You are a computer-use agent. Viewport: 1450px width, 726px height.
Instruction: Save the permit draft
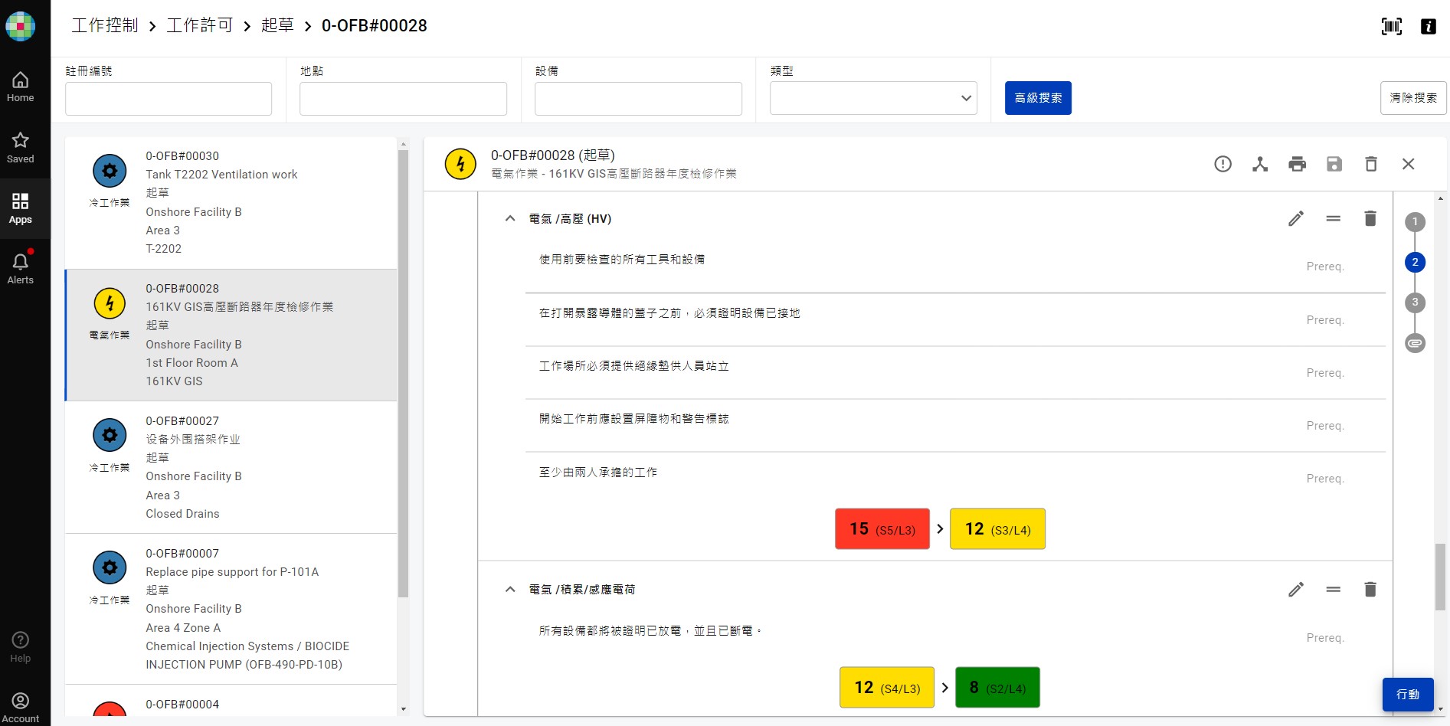click(x=1334, y=164)
